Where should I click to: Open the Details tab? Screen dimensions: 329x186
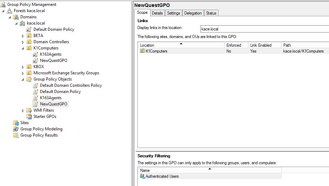(x=157, y=13)
